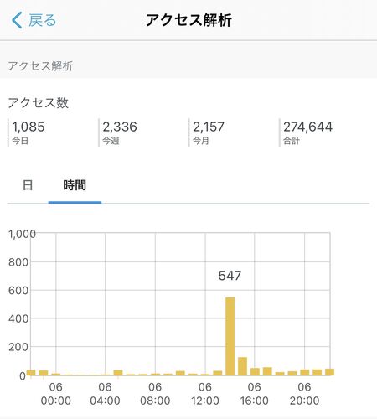
Task: Tap the アクセス数 section heading
Action: click(39, 103)
